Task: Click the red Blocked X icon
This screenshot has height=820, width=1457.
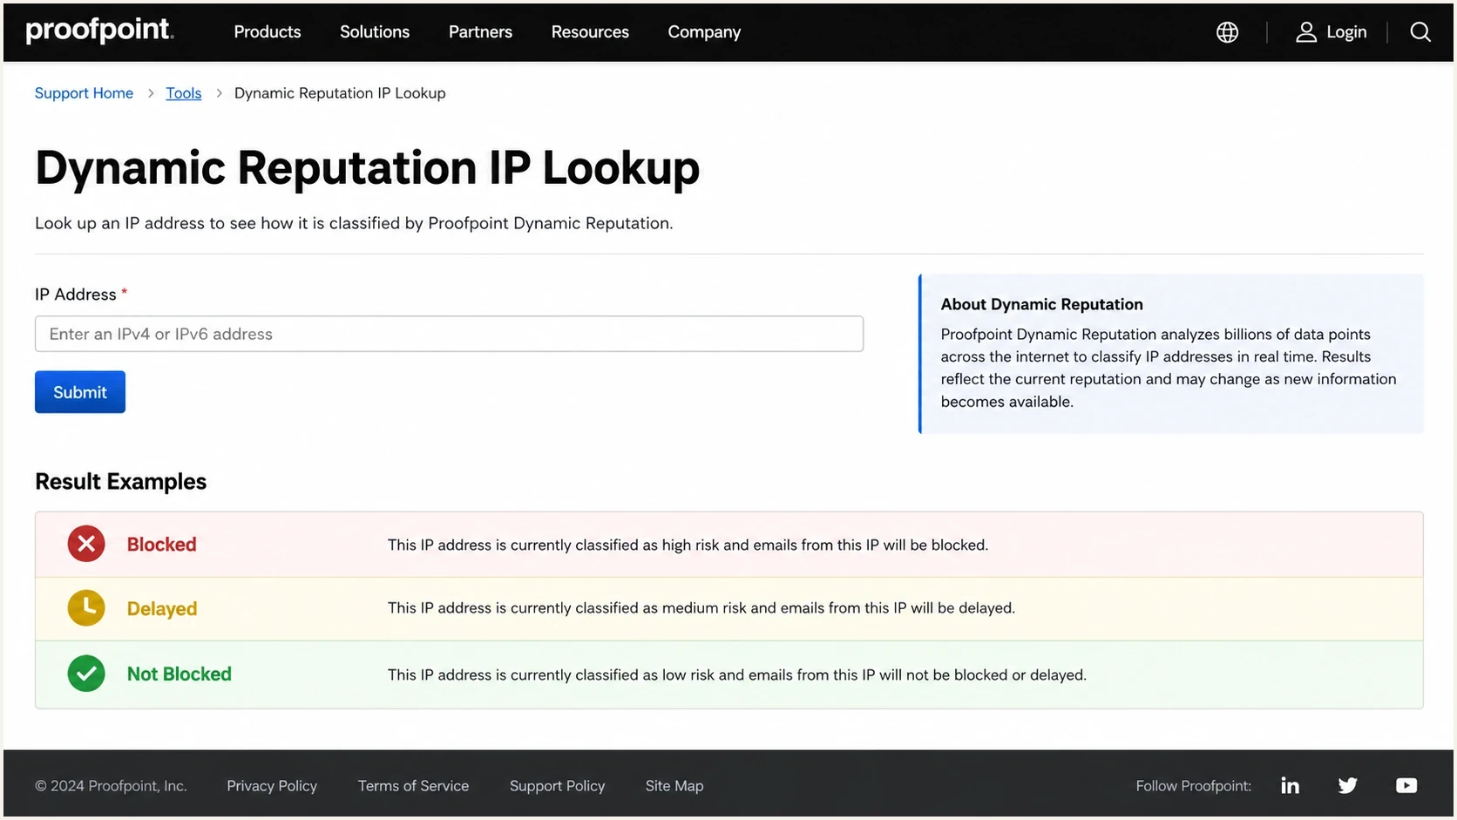Action: pos(86,544)
